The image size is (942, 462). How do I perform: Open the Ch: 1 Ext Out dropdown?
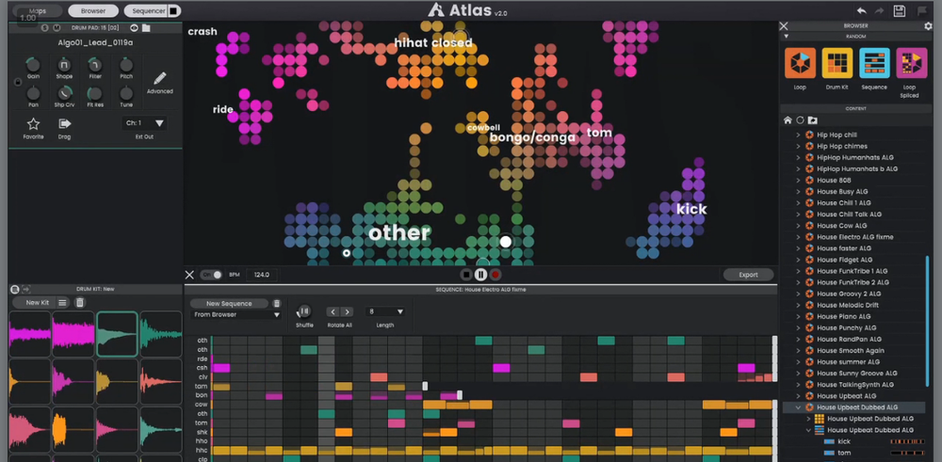click(x=144, y=123)
